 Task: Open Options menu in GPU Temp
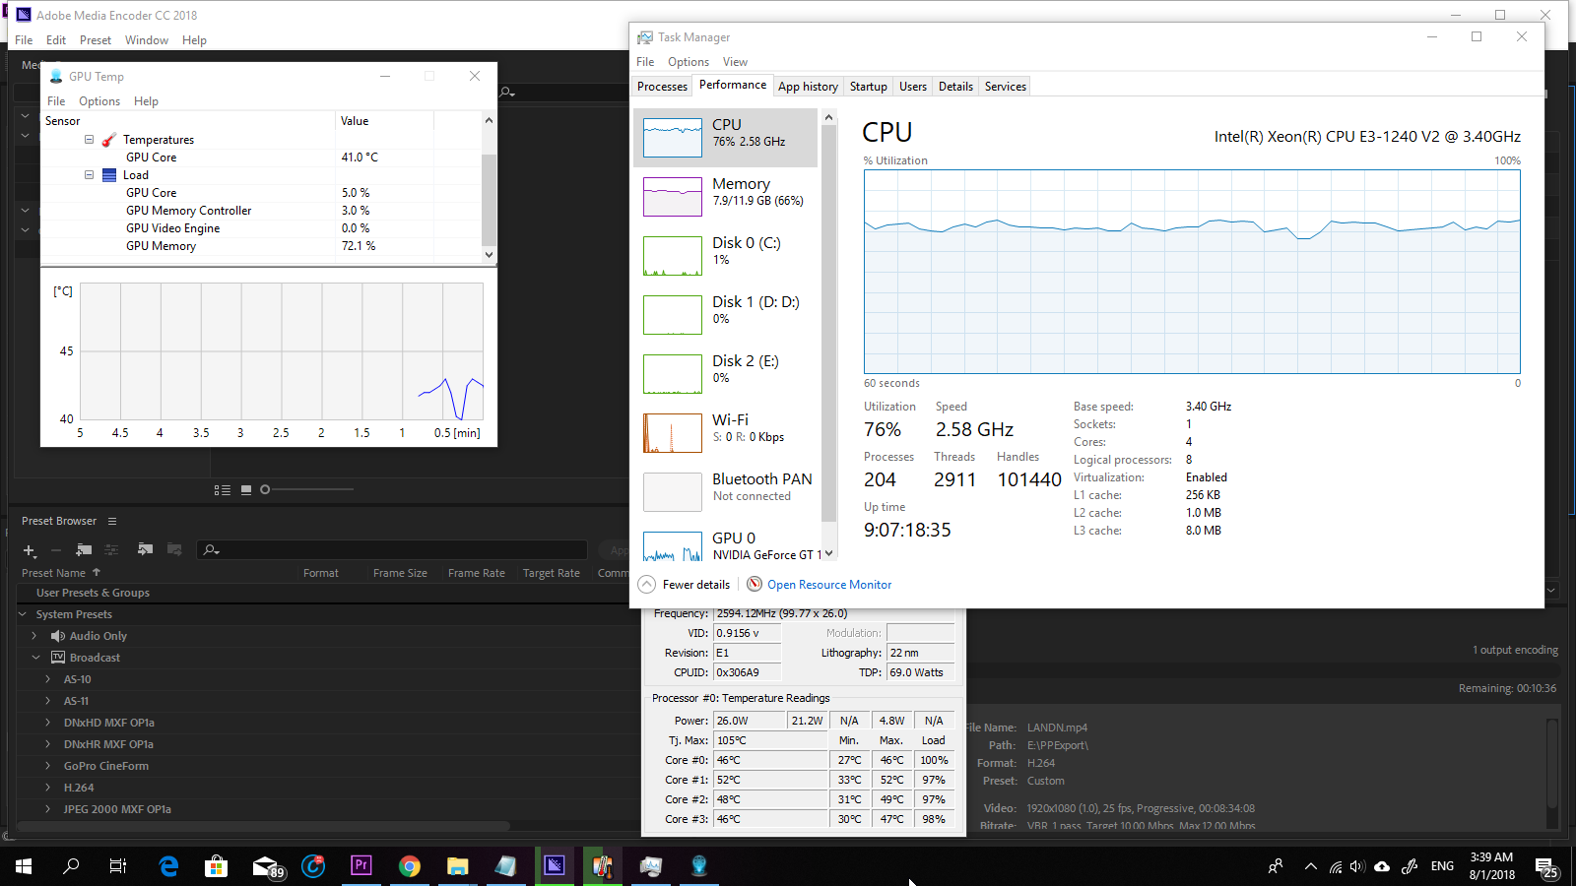click(99, 101)
